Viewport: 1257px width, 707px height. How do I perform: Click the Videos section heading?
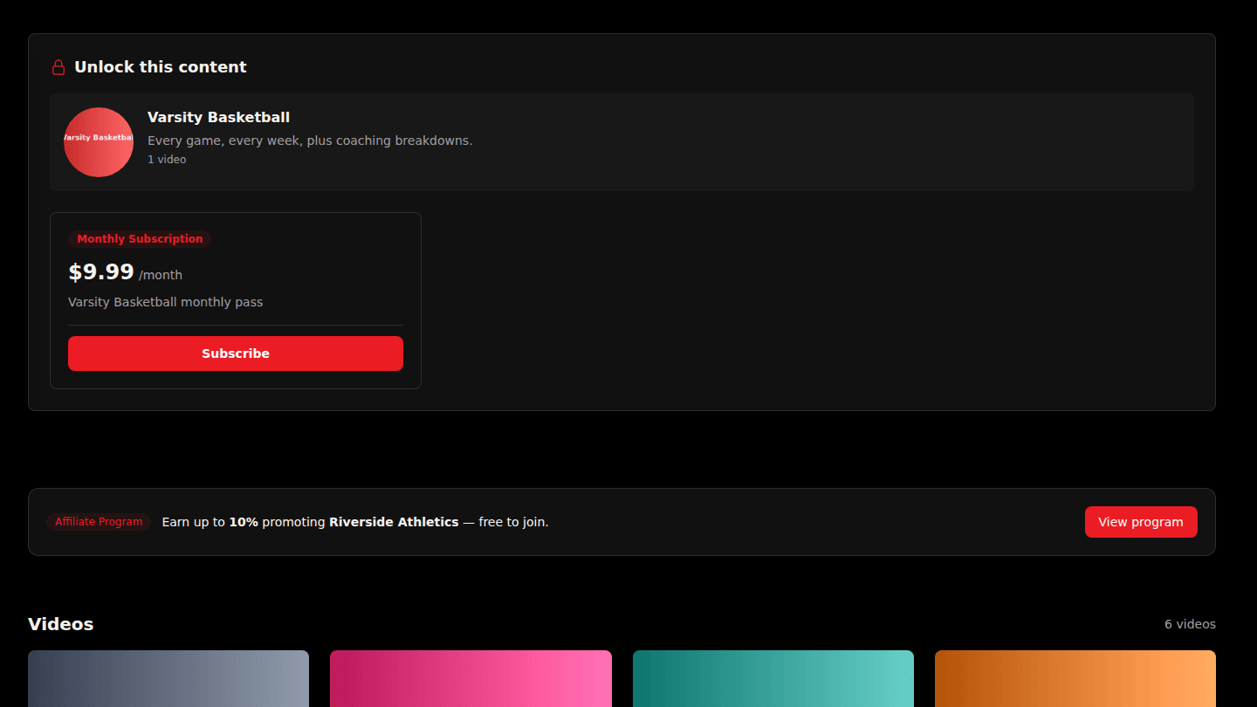(61, 624)
